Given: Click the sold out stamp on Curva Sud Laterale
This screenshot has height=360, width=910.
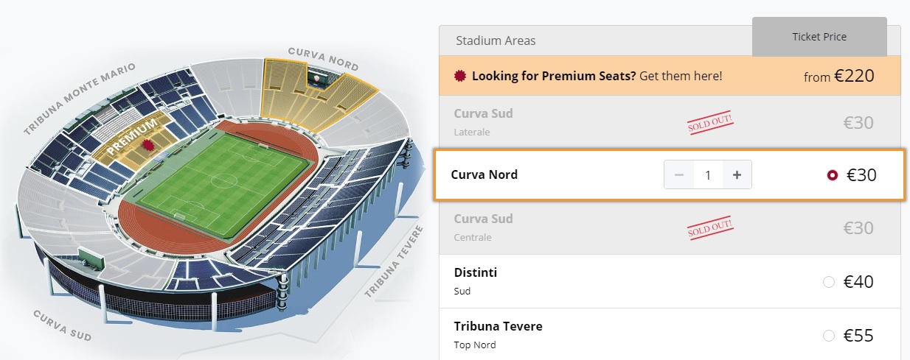Looking at the screenshot, I should coord(713,124).
